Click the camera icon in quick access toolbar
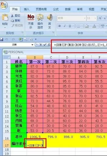Viewport: 107px width, 156px height. pyautogui.click(x=31, y=39)
